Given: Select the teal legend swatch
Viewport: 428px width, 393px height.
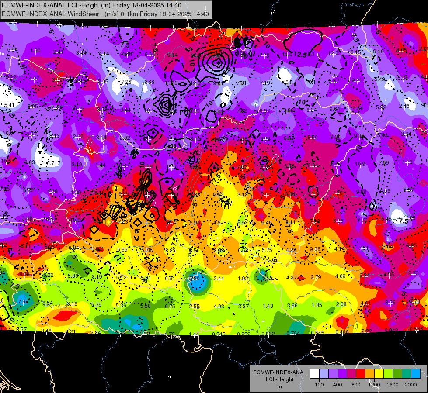Looking at the screenshot, I should coord(407,373).
